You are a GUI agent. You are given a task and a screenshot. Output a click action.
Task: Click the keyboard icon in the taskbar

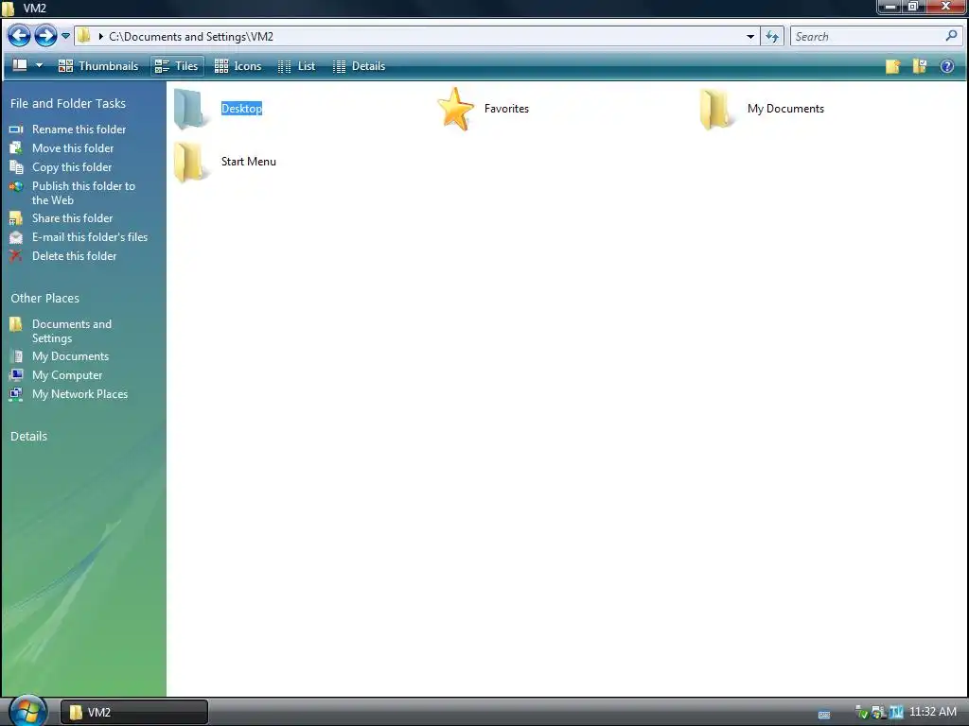tap(824, 715)
